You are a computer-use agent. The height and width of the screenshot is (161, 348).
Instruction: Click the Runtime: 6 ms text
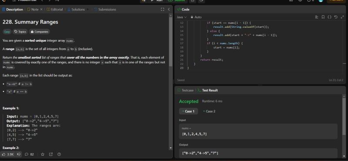coord(212,101)
